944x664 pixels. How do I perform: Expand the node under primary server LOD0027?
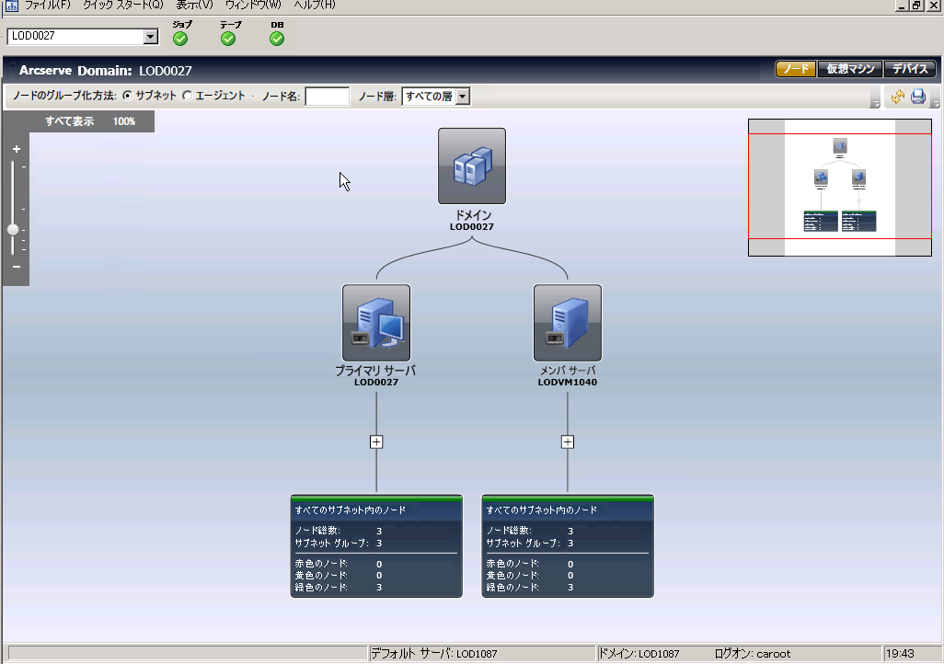[x=376, y=441]
